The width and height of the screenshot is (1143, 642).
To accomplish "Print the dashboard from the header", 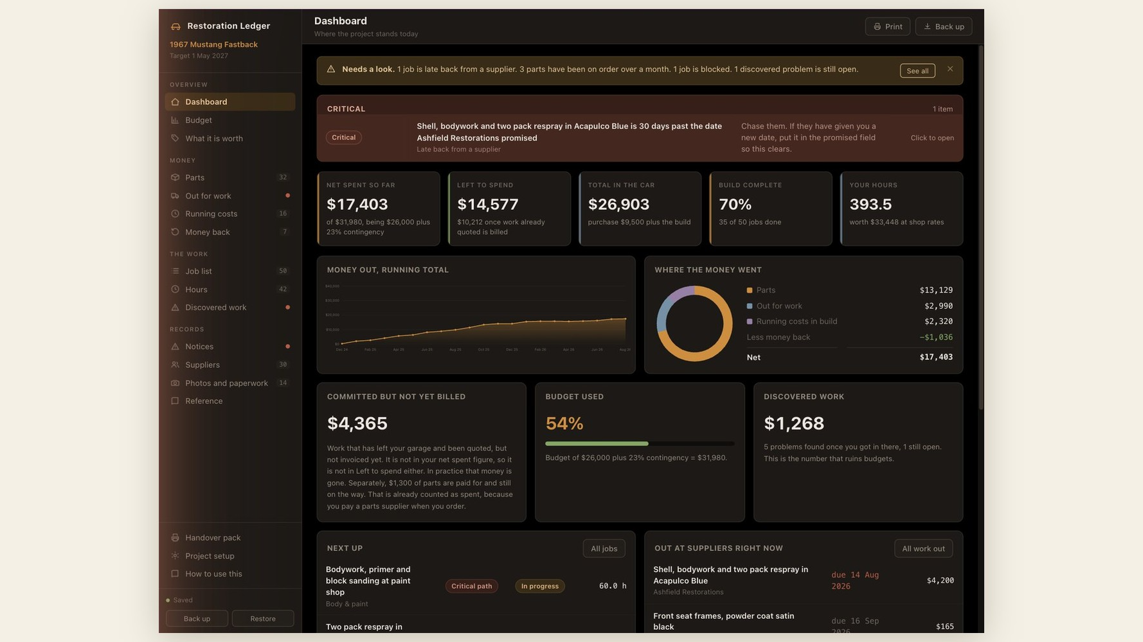I will click(x=887, y=26).
